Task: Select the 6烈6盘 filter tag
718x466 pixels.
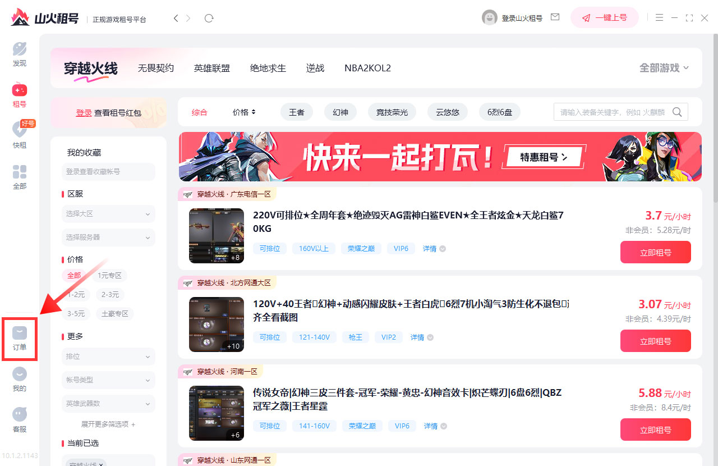Action: (500, 112)
